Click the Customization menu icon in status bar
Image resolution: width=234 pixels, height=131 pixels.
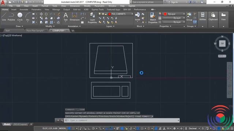pos(232,128)
